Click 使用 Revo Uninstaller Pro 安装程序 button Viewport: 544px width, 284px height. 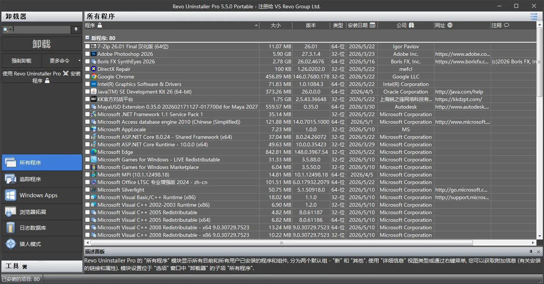42,77
